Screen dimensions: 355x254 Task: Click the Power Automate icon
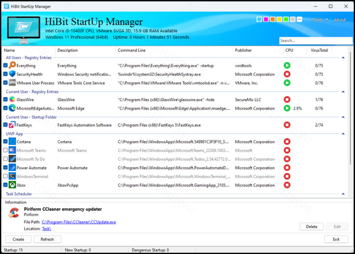pos(12,167)
